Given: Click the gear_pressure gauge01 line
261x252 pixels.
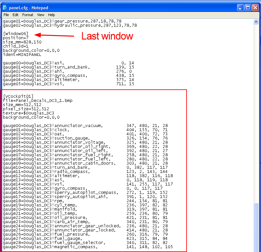Looking at the screenshot, I should coord(62,21).
